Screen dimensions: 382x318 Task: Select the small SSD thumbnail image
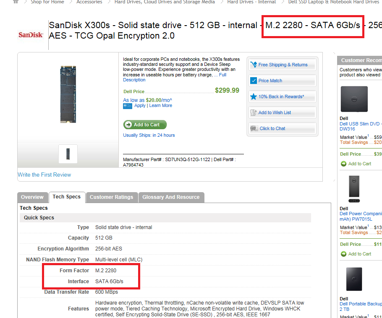coord(68,154)
